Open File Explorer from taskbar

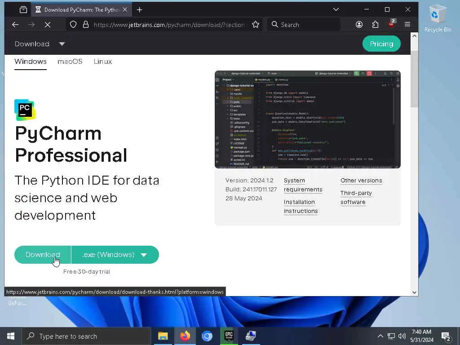(163, 336)
